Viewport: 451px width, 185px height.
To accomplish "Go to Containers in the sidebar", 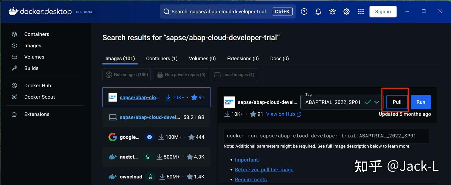I will coord(37,34).
